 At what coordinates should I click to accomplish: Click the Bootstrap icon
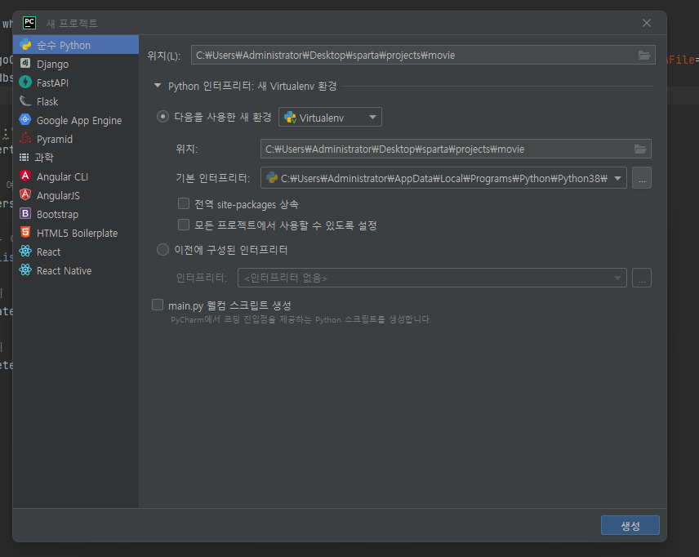tap(25, 214)
